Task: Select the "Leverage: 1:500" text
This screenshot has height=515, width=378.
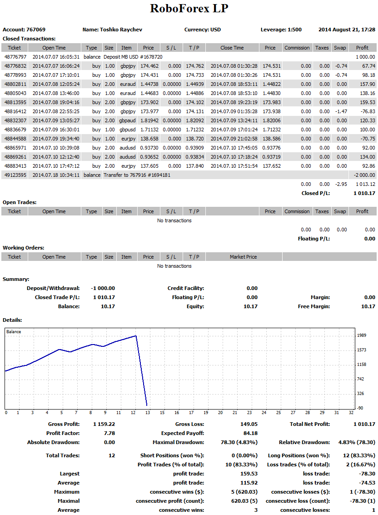Action: [281, 30]
